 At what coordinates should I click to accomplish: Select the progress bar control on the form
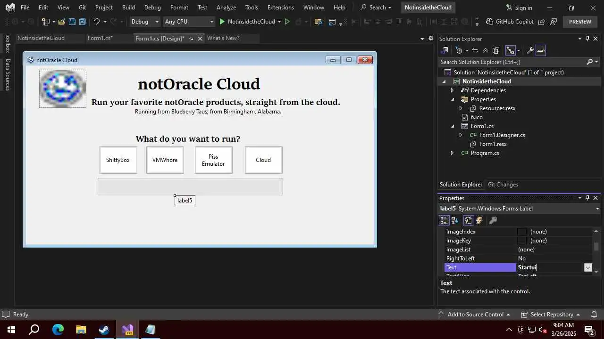[190, 186]
